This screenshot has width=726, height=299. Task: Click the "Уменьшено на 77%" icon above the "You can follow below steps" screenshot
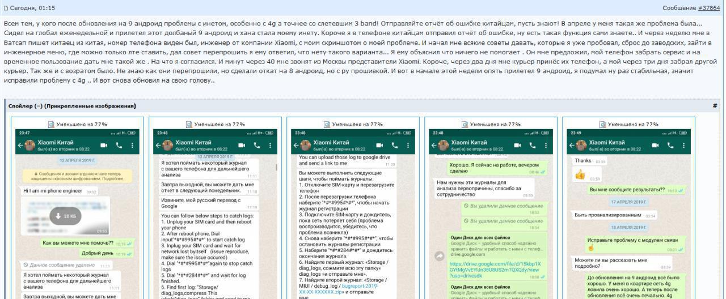(x=189, y=124)
